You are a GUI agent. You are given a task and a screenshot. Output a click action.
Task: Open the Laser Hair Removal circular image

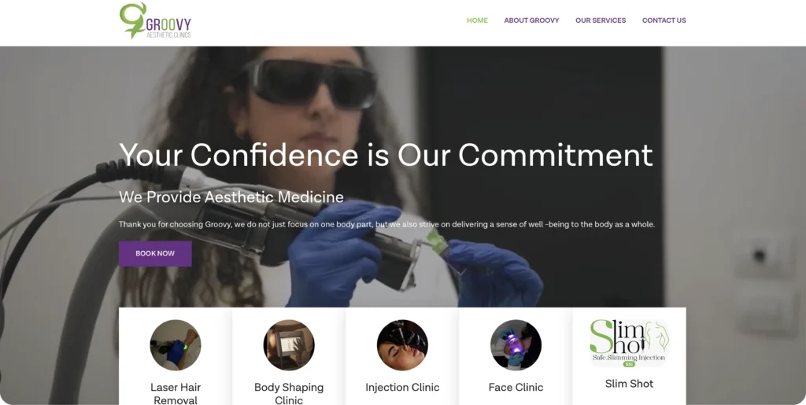coord(176,345)
